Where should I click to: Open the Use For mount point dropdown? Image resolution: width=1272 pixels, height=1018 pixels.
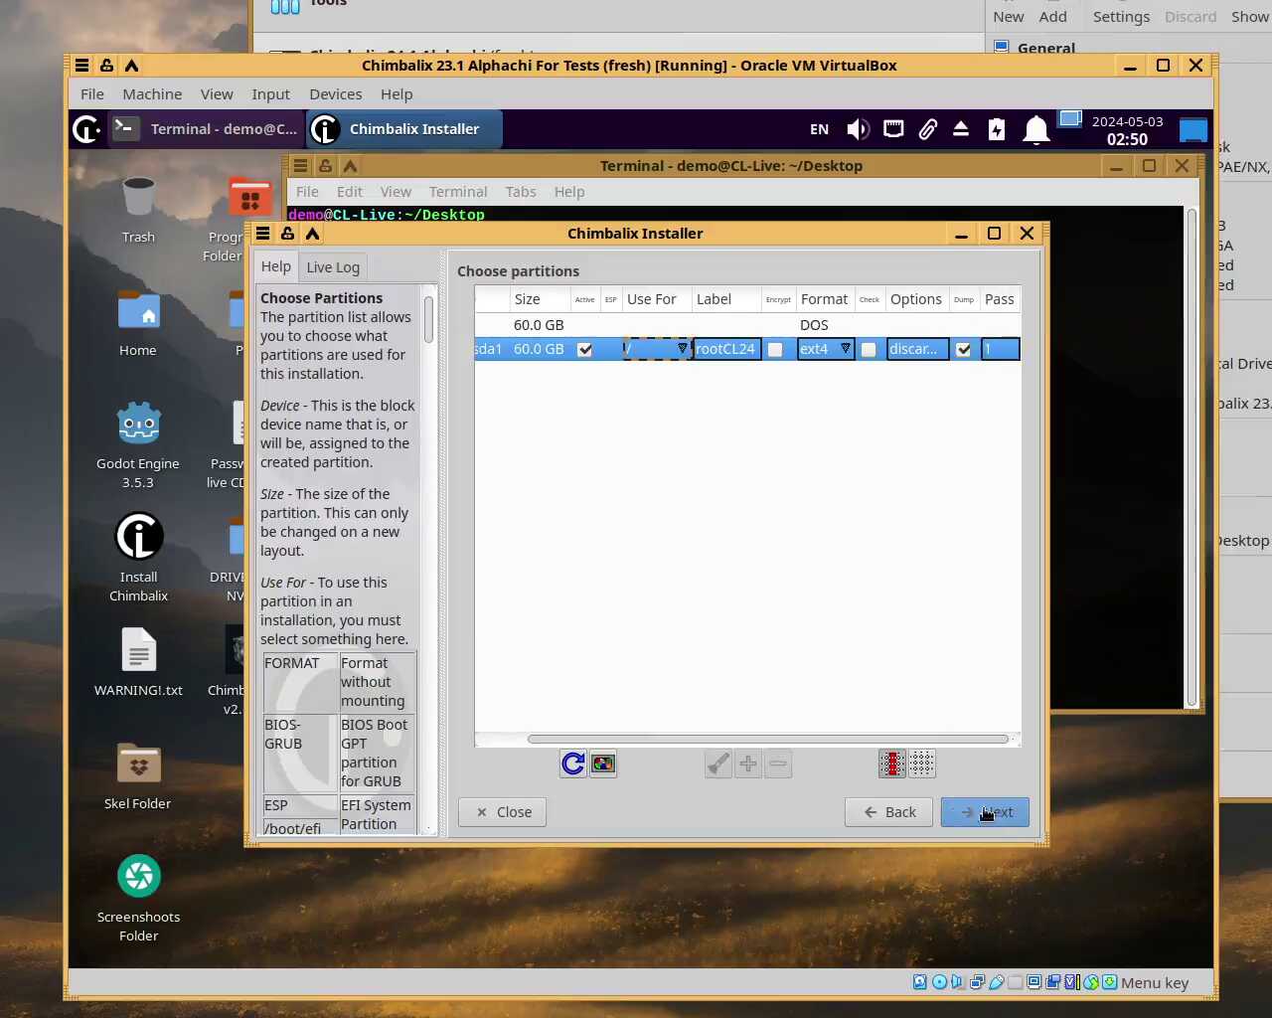681,349
